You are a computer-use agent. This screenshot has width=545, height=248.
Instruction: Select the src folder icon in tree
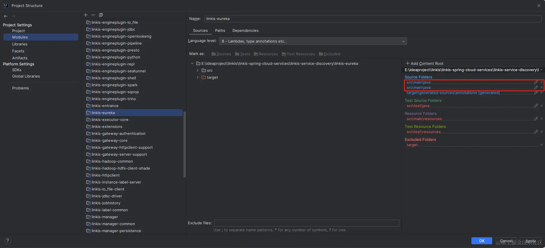point(204,70)
